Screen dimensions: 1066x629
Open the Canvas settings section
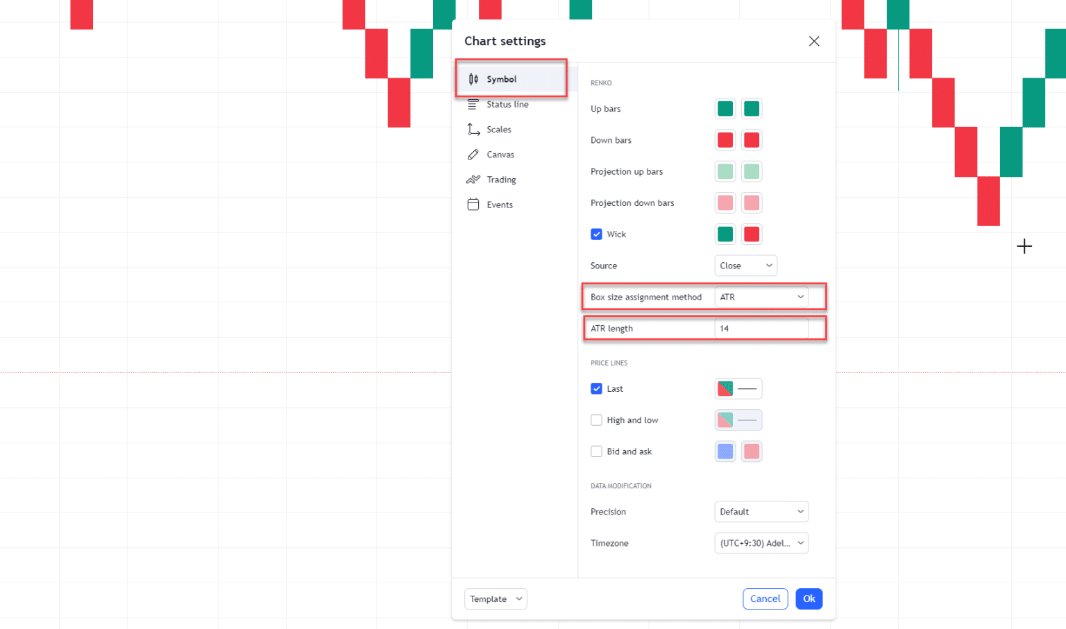point(474,154)
